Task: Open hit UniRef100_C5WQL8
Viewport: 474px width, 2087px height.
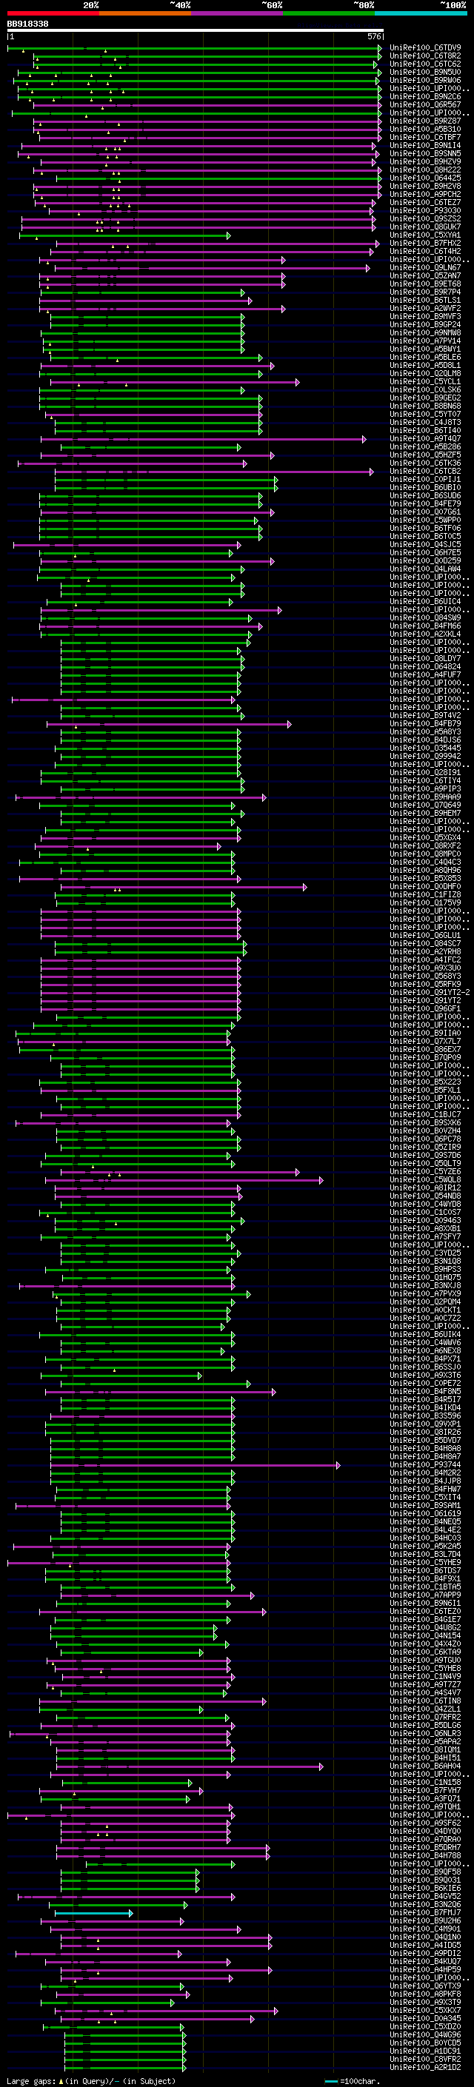Action: (x=425, y=1179)
